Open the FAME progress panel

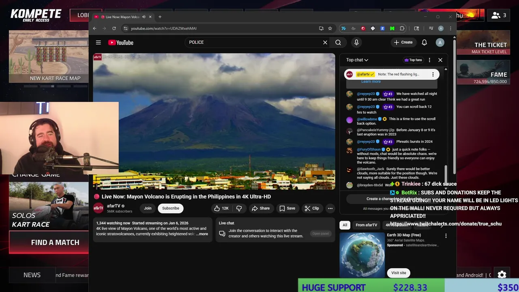coord(483,73)
